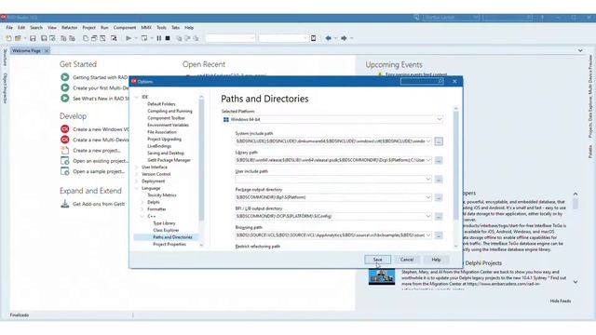Open the File menu
The width and height of the screenshot is (596, 335).
click(9, 28)
